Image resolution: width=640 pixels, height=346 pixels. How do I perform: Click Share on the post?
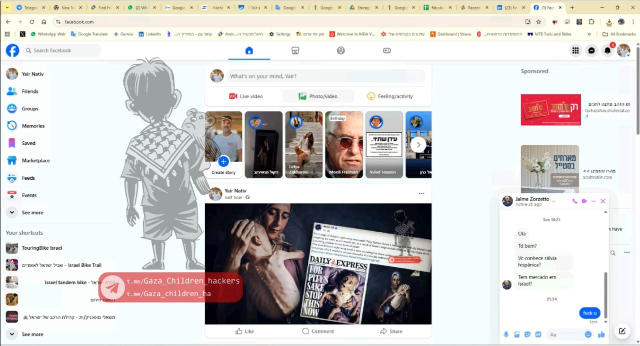tap(391, 331)
